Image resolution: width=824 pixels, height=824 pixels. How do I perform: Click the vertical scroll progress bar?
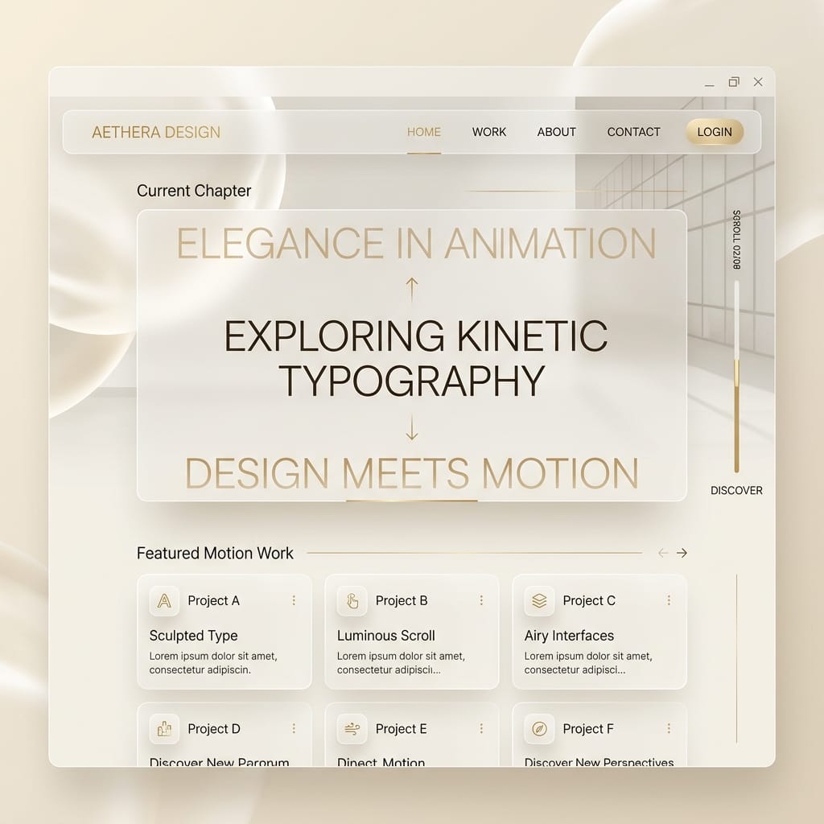[x=736, y=377]
